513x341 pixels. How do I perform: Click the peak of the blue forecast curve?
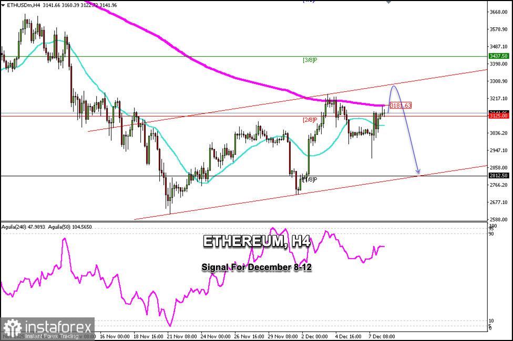tap(394, 86)
